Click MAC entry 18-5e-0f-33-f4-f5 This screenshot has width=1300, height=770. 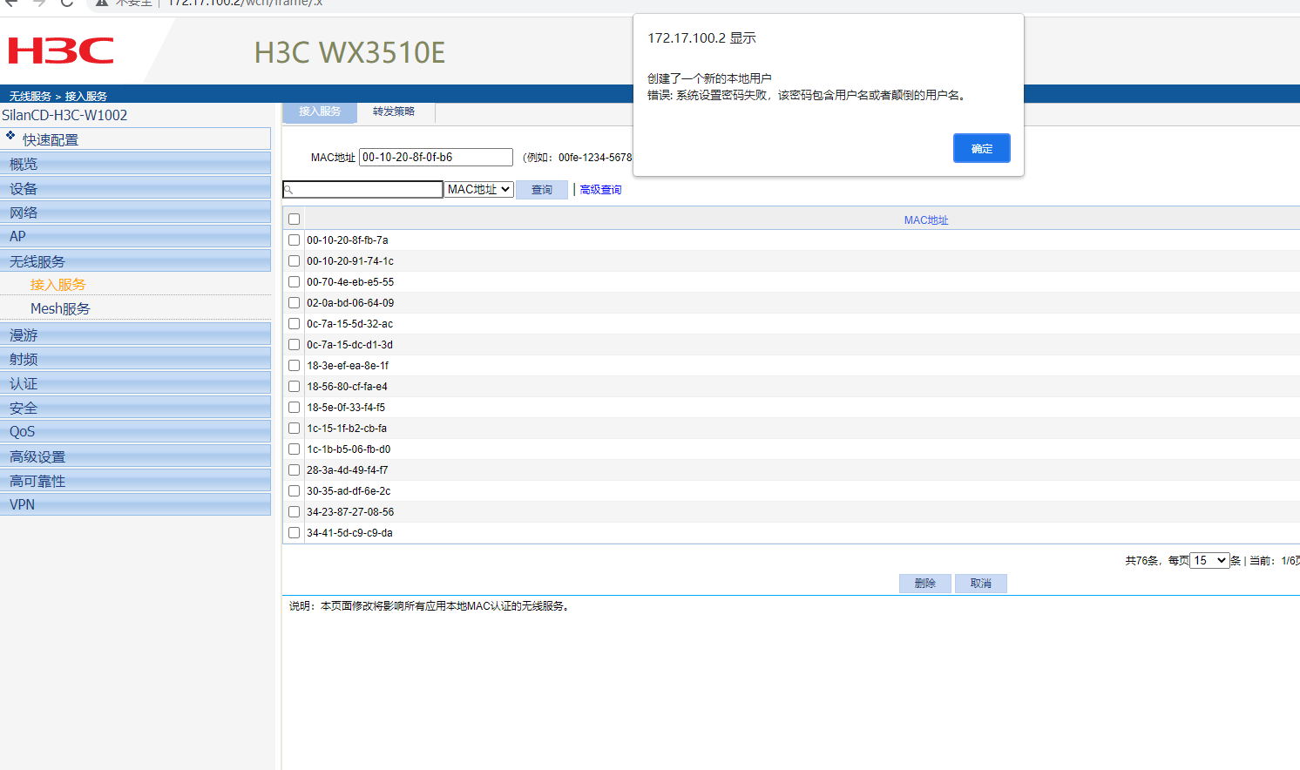coord(346,408)
